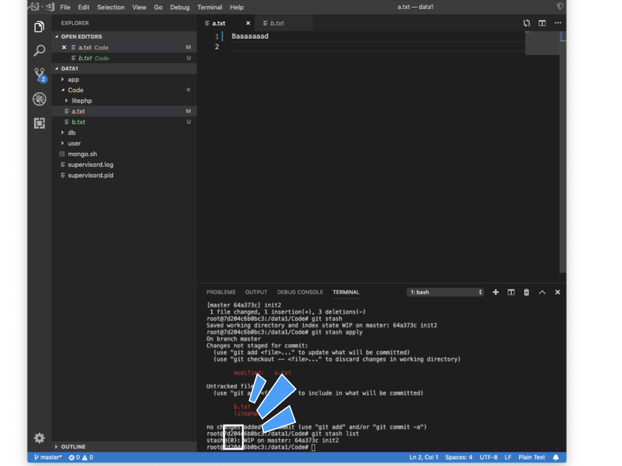
Task: Create a new terminal with plus icon
Action: [496, 292]
